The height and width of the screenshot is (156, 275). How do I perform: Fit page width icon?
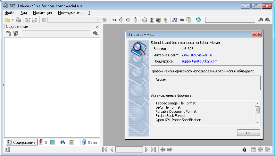(x=129, y=20)
